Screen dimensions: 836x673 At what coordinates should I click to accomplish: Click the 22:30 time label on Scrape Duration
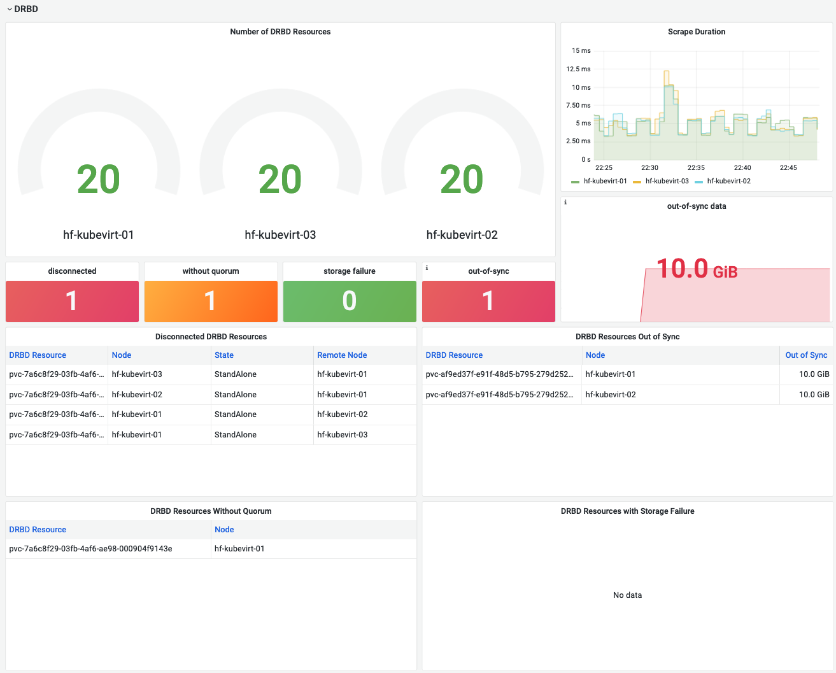point(649,168)
